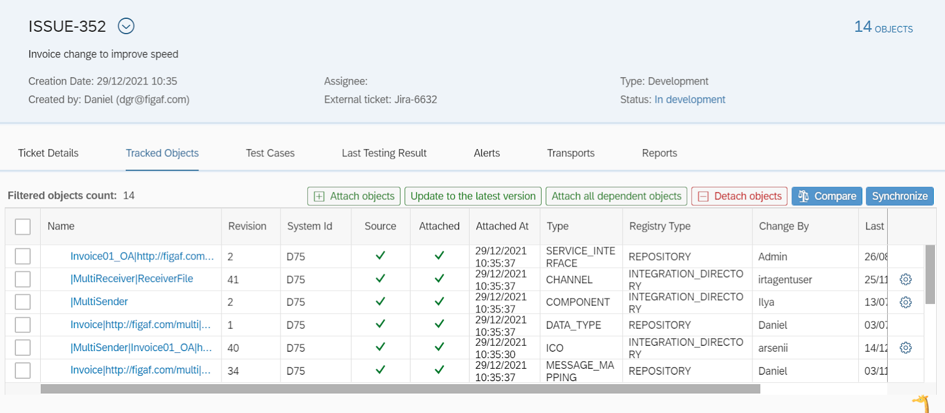Viewport: 945px width, 413px height.
Task: Click irtagentuser in Change By column
Action: 785,280
